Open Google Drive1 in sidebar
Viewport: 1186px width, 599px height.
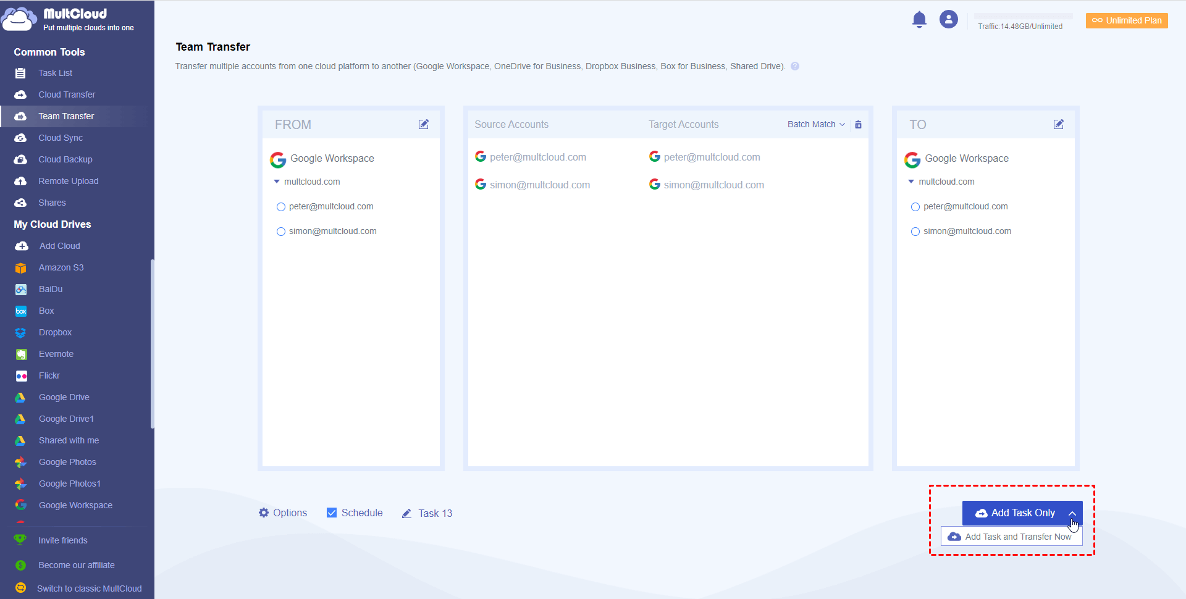tap(66, 419)
